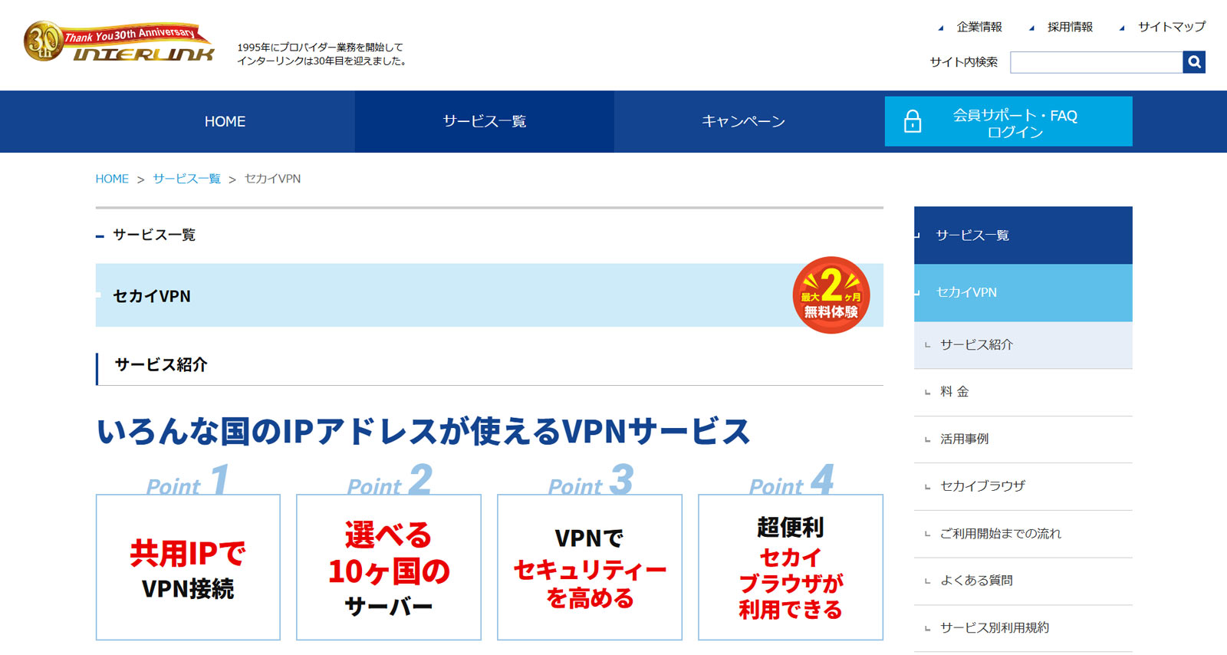Open the サイトマップ link
This screenshot has height=655, width=1227.
(1172, 27)
